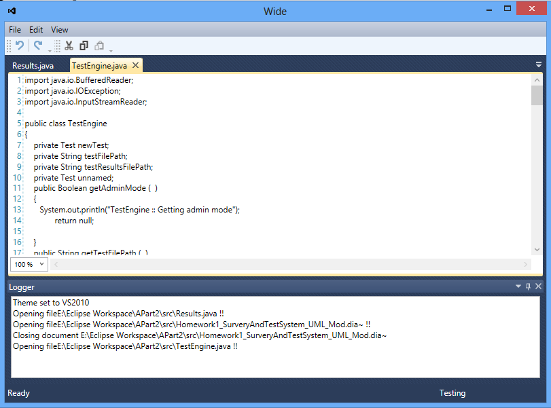Click 'private Test newTest;' line

pos(71,145)
